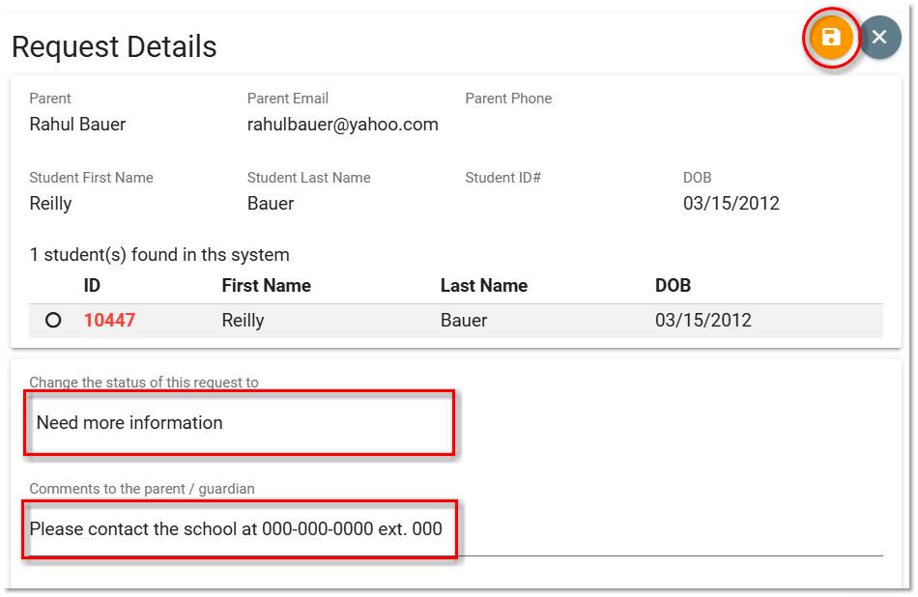Click the 'Comments to the parent / guardian' label
This screenshot has width=918, height=597.
tap(142, 489)
